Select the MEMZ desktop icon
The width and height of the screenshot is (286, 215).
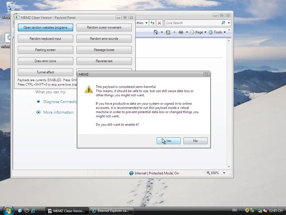6,41
